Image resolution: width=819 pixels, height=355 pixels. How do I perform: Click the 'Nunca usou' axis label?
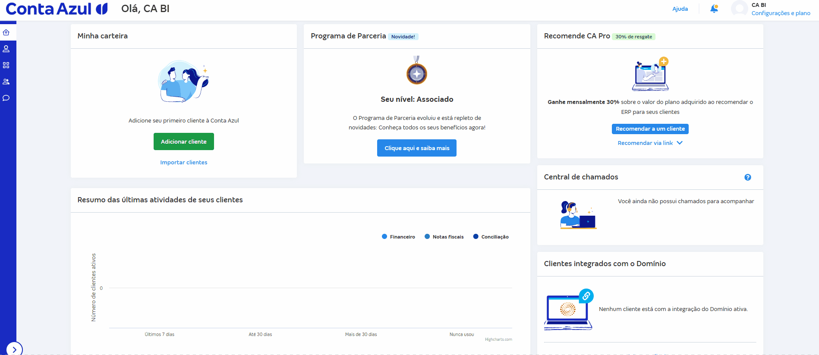pos(462,334)
